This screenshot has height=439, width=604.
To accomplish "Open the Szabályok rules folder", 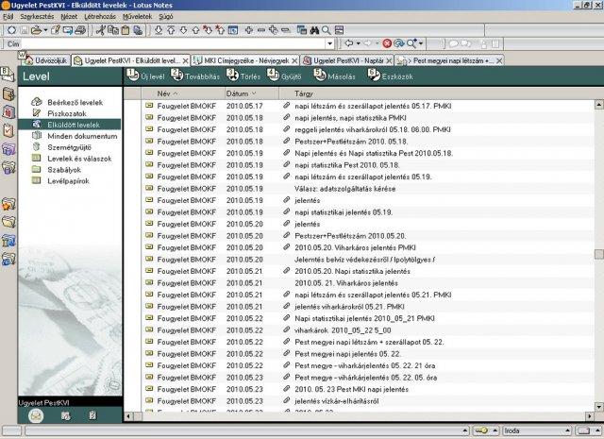I will pyautogui.click(x=63, y=170).
